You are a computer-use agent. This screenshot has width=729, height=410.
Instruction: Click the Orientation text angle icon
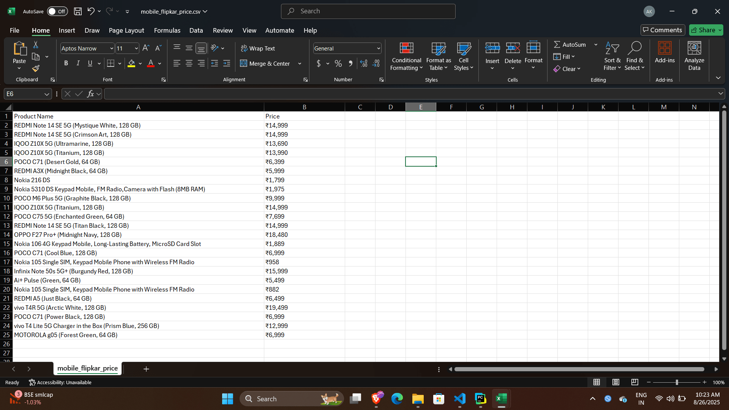[x=215, y=48]
